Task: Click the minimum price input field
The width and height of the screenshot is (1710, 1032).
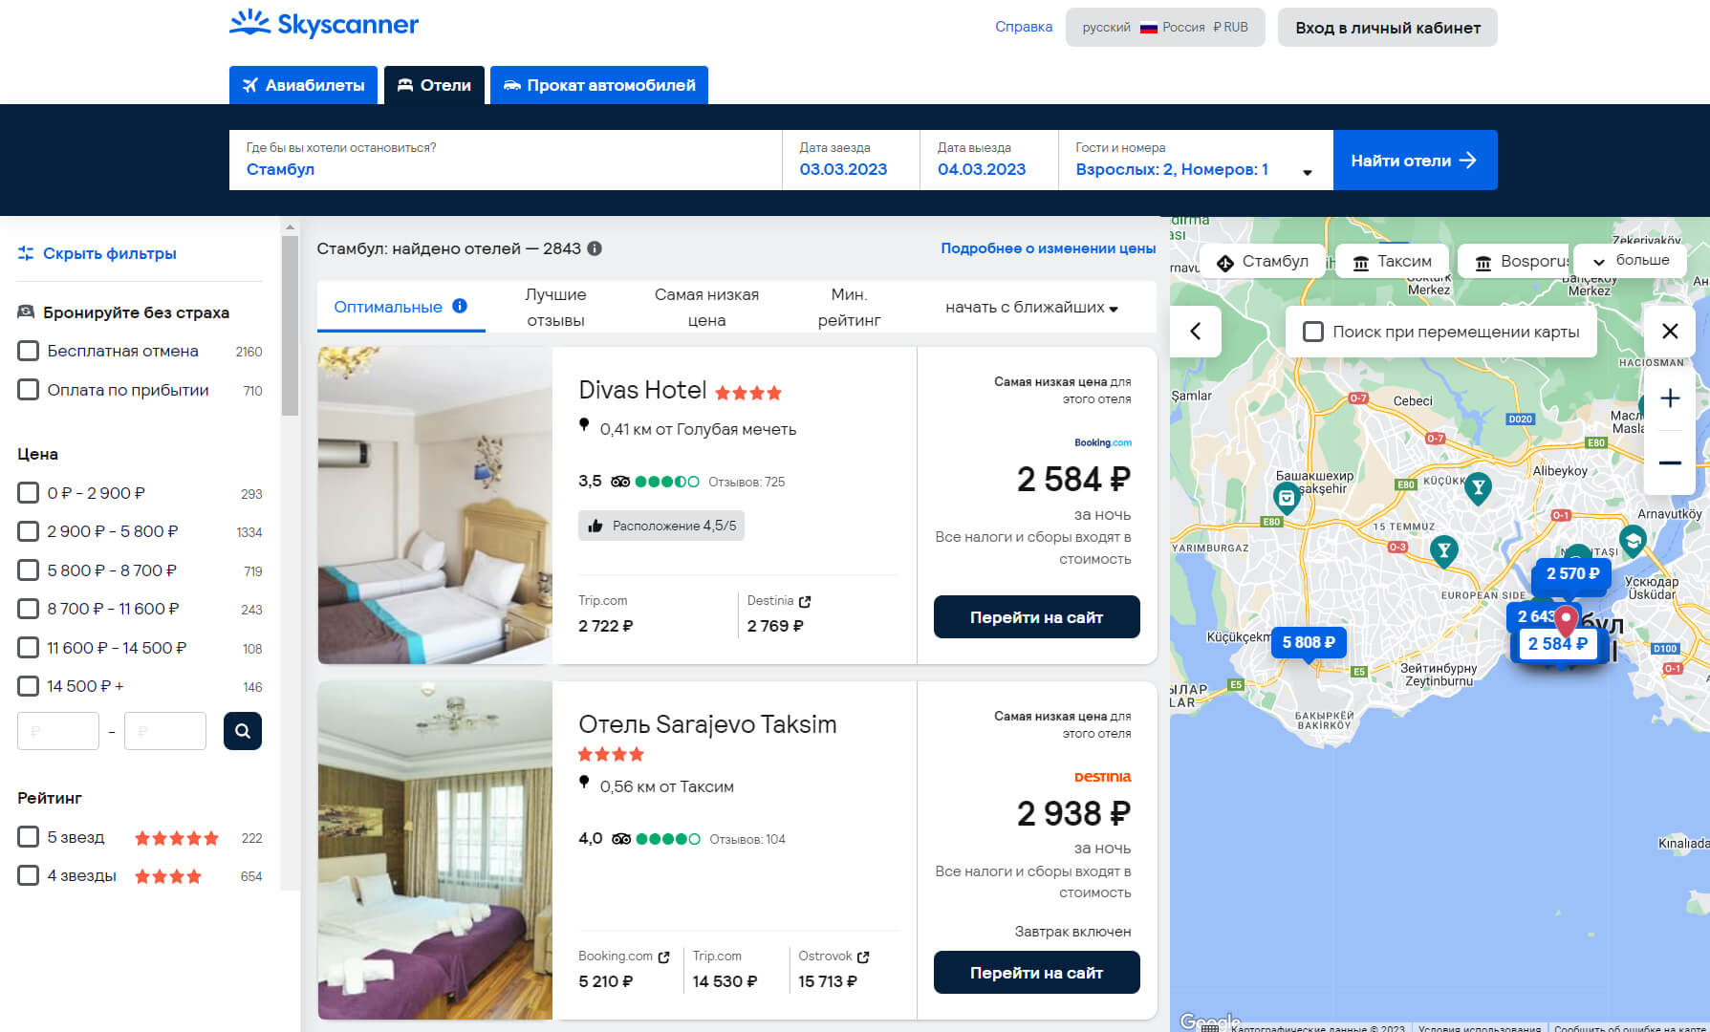Action: click(58, 731)
